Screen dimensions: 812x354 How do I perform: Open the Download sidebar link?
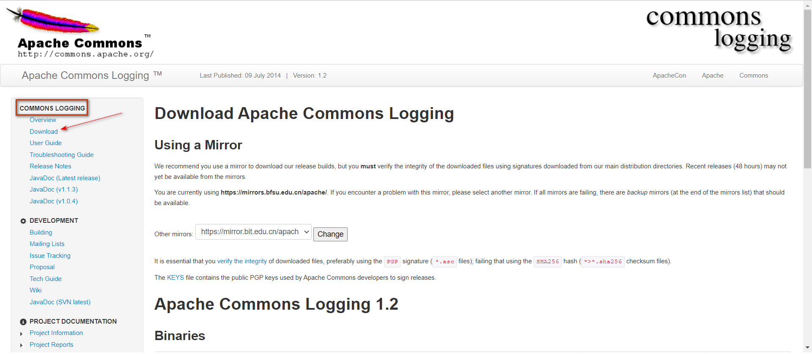44,132
